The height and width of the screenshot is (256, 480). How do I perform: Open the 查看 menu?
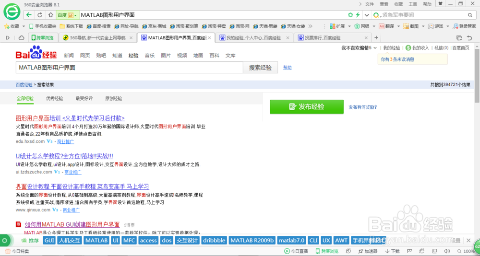384,4
